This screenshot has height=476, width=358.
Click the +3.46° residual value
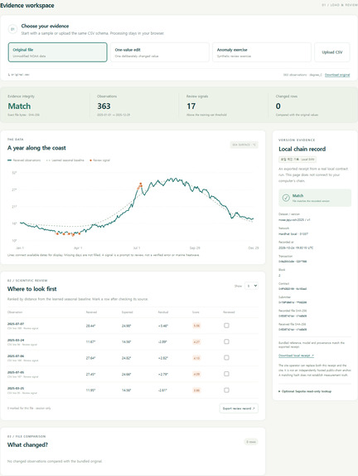pos(163,326)
